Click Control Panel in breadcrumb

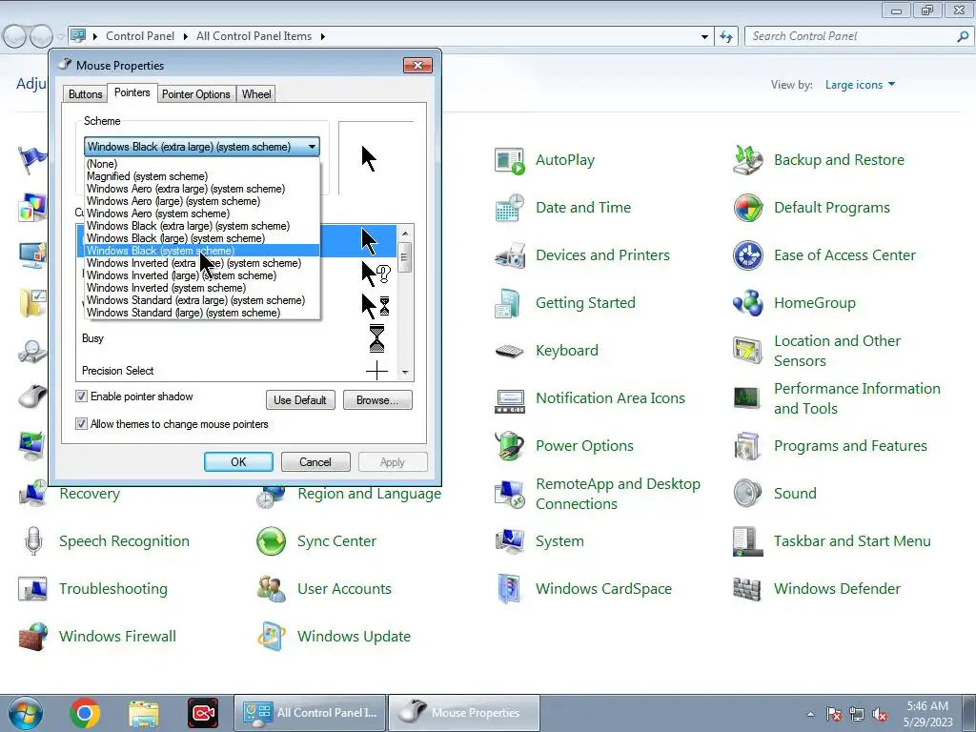click(x=140, y=36)
